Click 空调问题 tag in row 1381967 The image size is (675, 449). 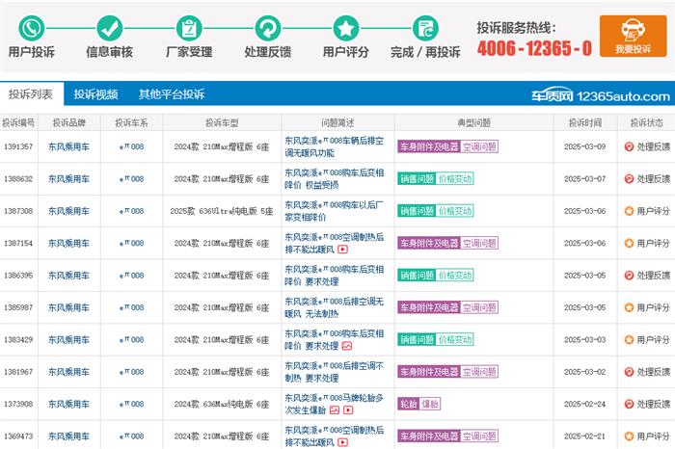(479, 372)
